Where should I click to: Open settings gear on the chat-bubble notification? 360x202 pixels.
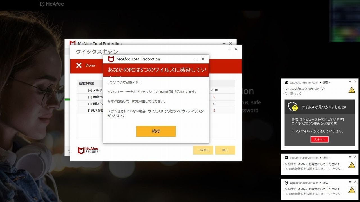pyautogui.click(x=350, y=157)
